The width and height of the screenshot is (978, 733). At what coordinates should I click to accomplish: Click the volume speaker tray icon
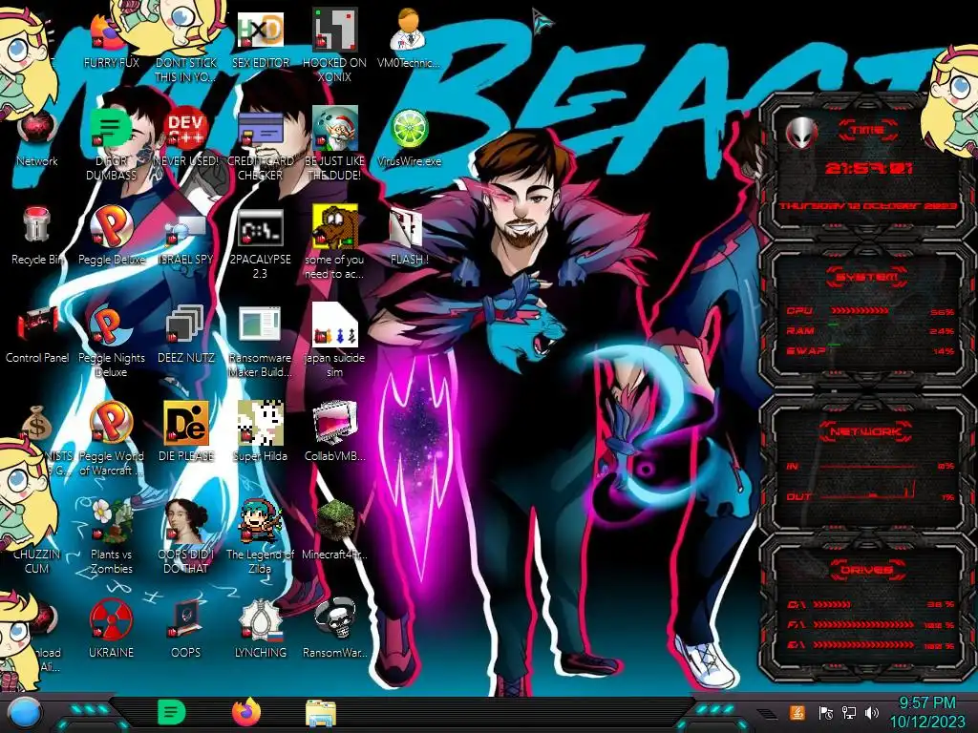pyautogui.click(x=871, y=712)
